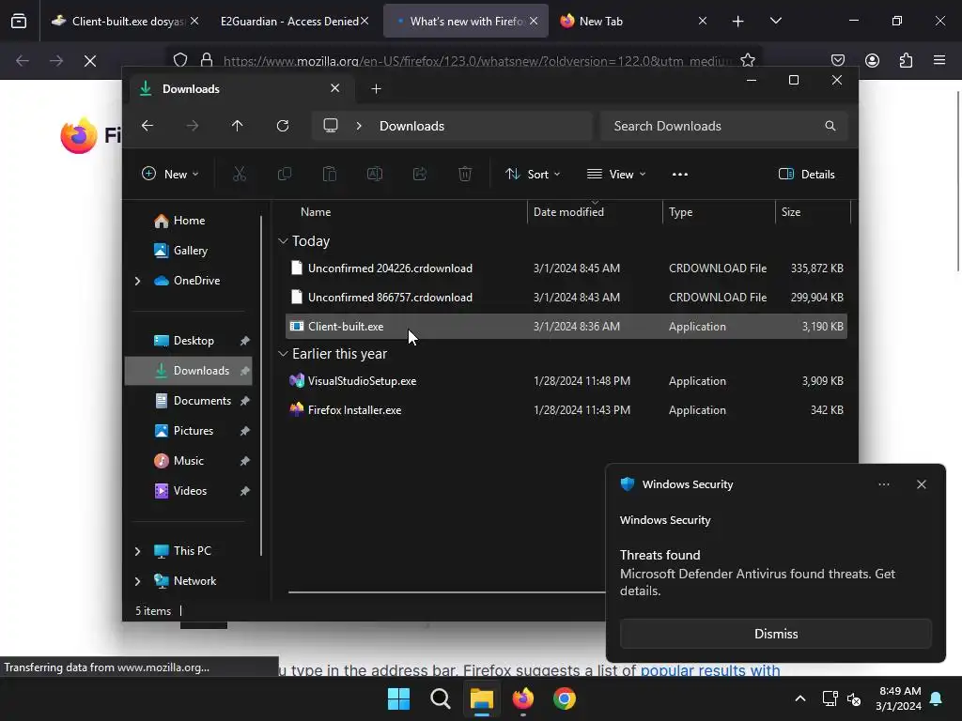List all Firefox tabs dropdown
The width and height of the screenshot is (962, 721).
pos(775,21)
